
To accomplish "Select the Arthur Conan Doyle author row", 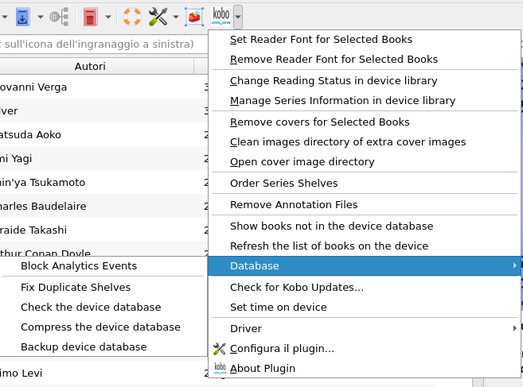I will [x=103, y=249].
